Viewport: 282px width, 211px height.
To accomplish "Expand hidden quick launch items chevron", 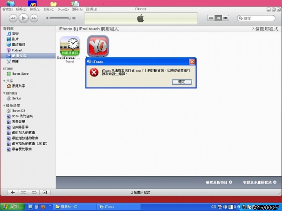I will coord(50,206).
